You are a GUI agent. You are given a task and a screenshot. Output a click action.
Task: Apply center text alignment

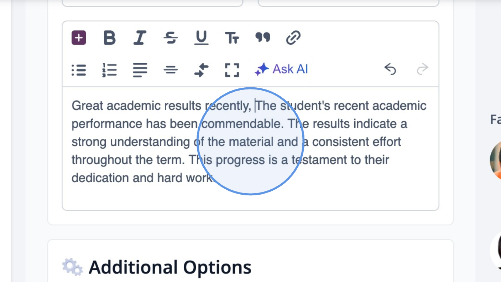(171, 70)
